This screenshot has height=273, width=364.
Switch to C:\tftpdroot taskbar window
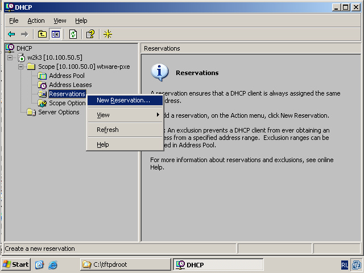[x=125, y=264]
